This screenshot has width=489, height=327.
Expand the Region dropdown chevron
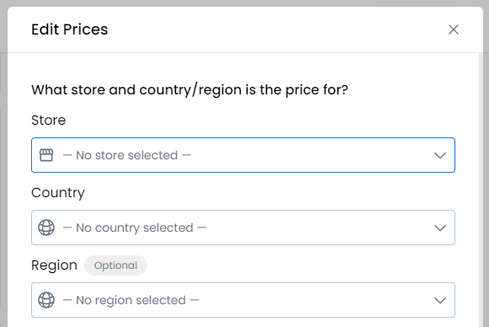point(440,300)
